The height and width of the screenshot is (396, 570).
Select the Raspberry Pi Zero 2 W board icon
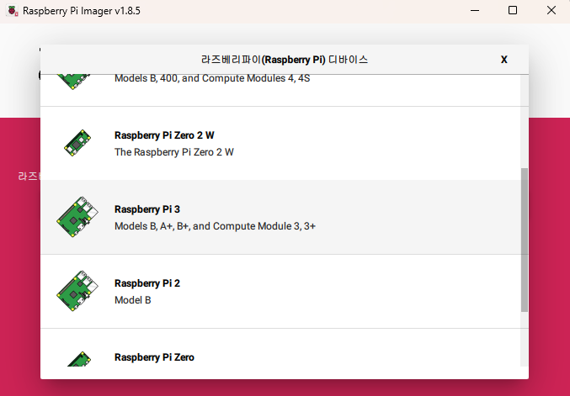77,143
